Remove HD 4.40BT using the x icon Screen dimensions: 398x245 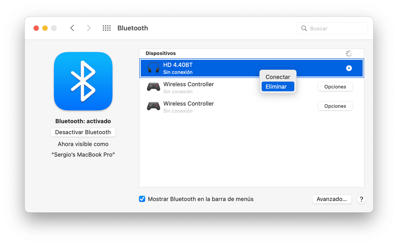tap(349, 68)
